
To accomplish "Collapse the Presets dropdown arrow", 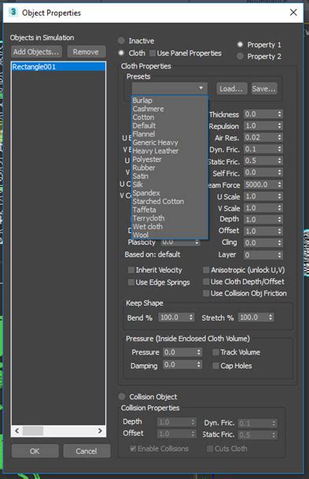I will pos(200,88).
